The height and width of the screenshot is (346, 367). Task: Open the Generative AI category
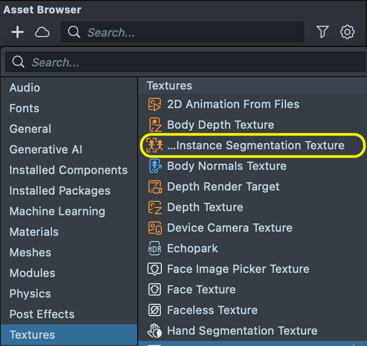click(x=46, y=149)
